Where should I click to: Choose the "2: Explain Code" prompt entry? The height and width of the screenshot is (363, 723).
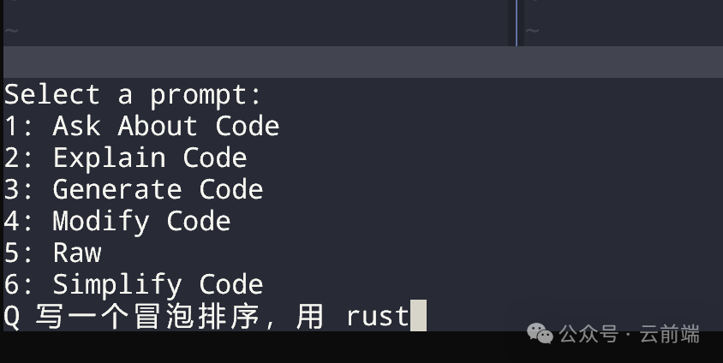click(x=125, y=158)
